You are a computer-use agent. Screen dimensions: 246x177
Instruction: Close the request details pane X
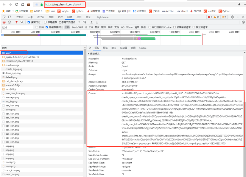pos(90,48)
